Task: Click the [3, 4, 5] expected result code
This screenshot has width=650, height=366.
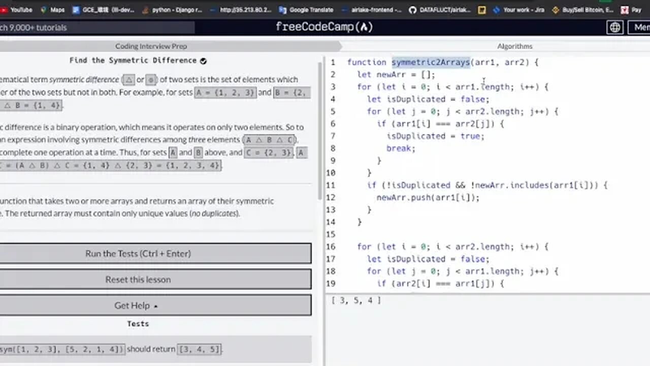Action: [200, 349]
